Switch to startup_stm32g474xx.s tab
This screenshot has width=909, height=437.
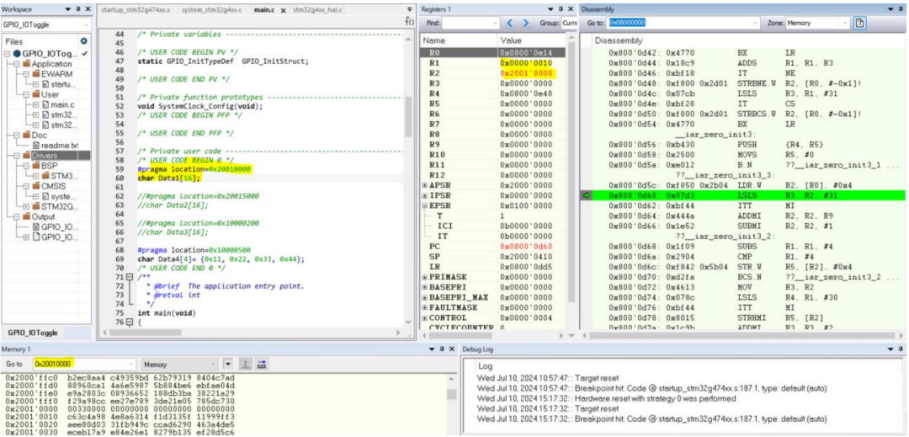(x=135, y=10)
